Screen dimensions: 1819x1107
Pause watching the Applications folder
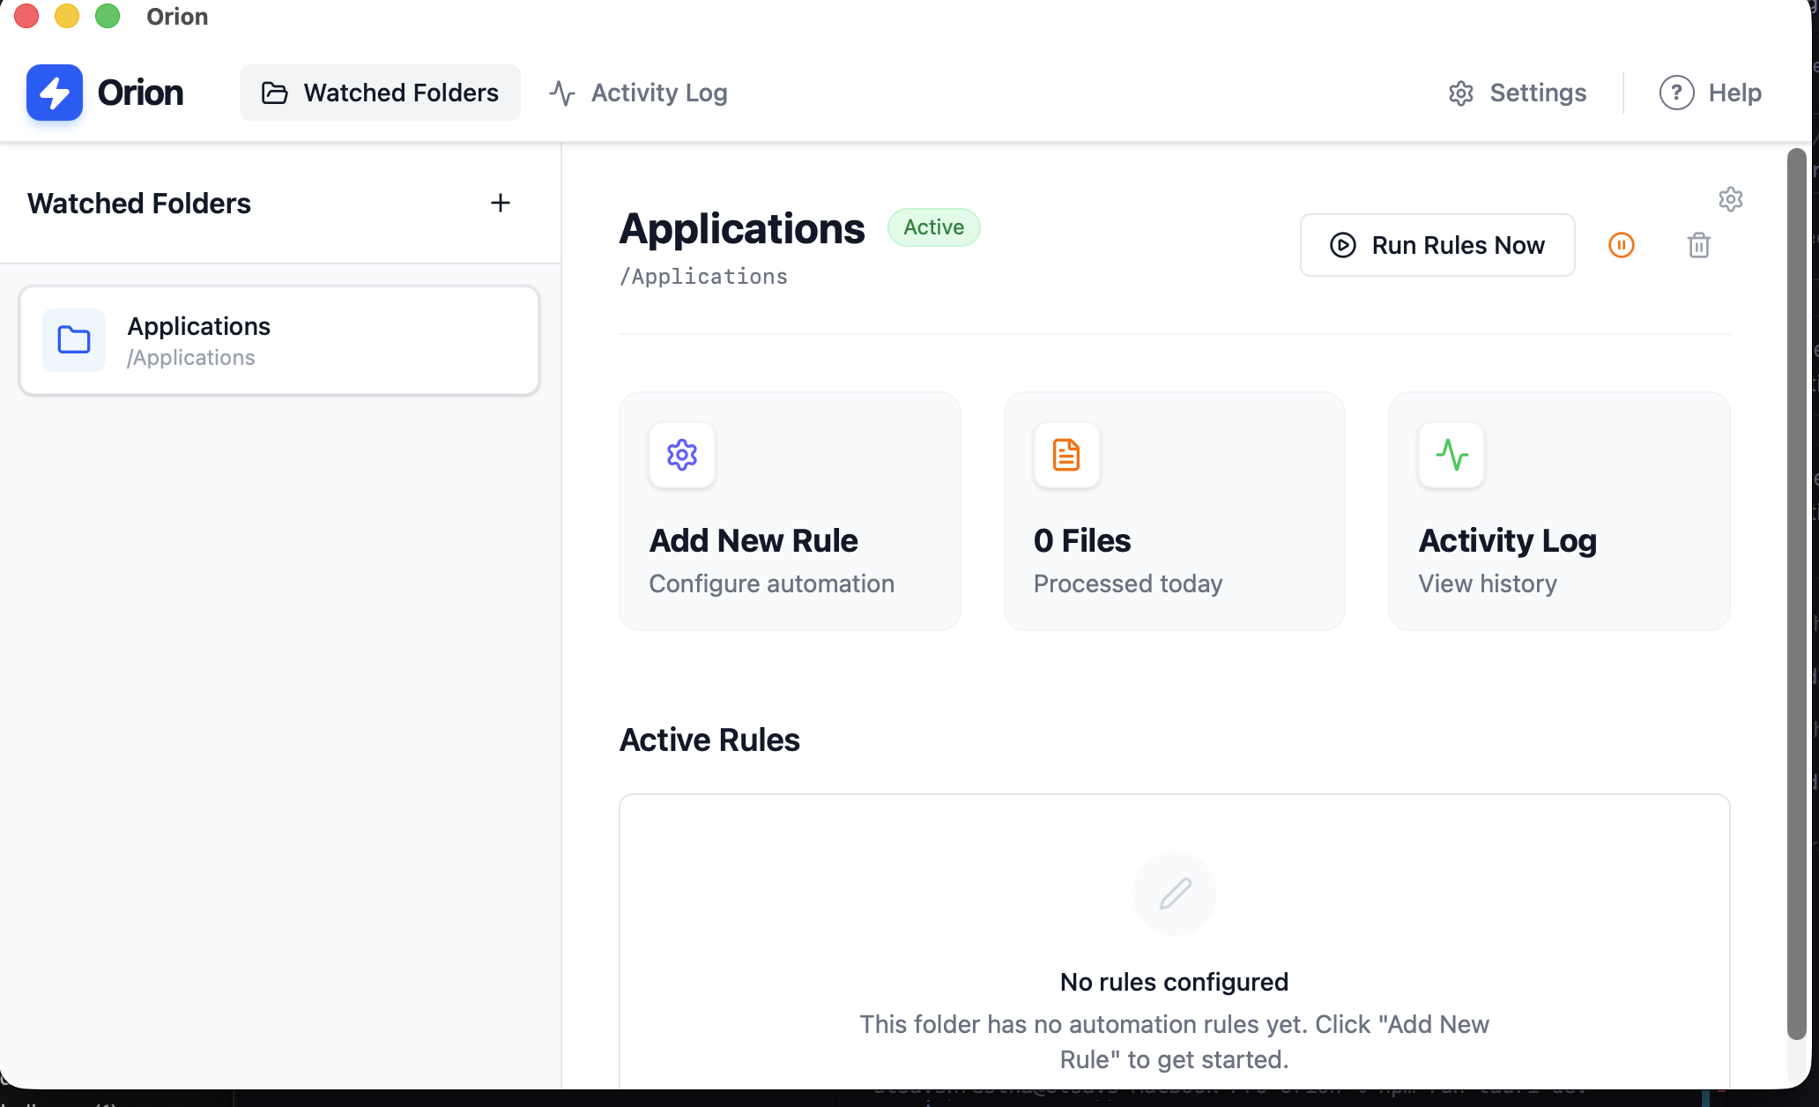[x=1621, y=245]
